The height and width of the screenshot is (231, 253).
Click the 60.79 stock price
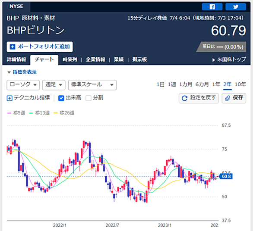(228, 31)
